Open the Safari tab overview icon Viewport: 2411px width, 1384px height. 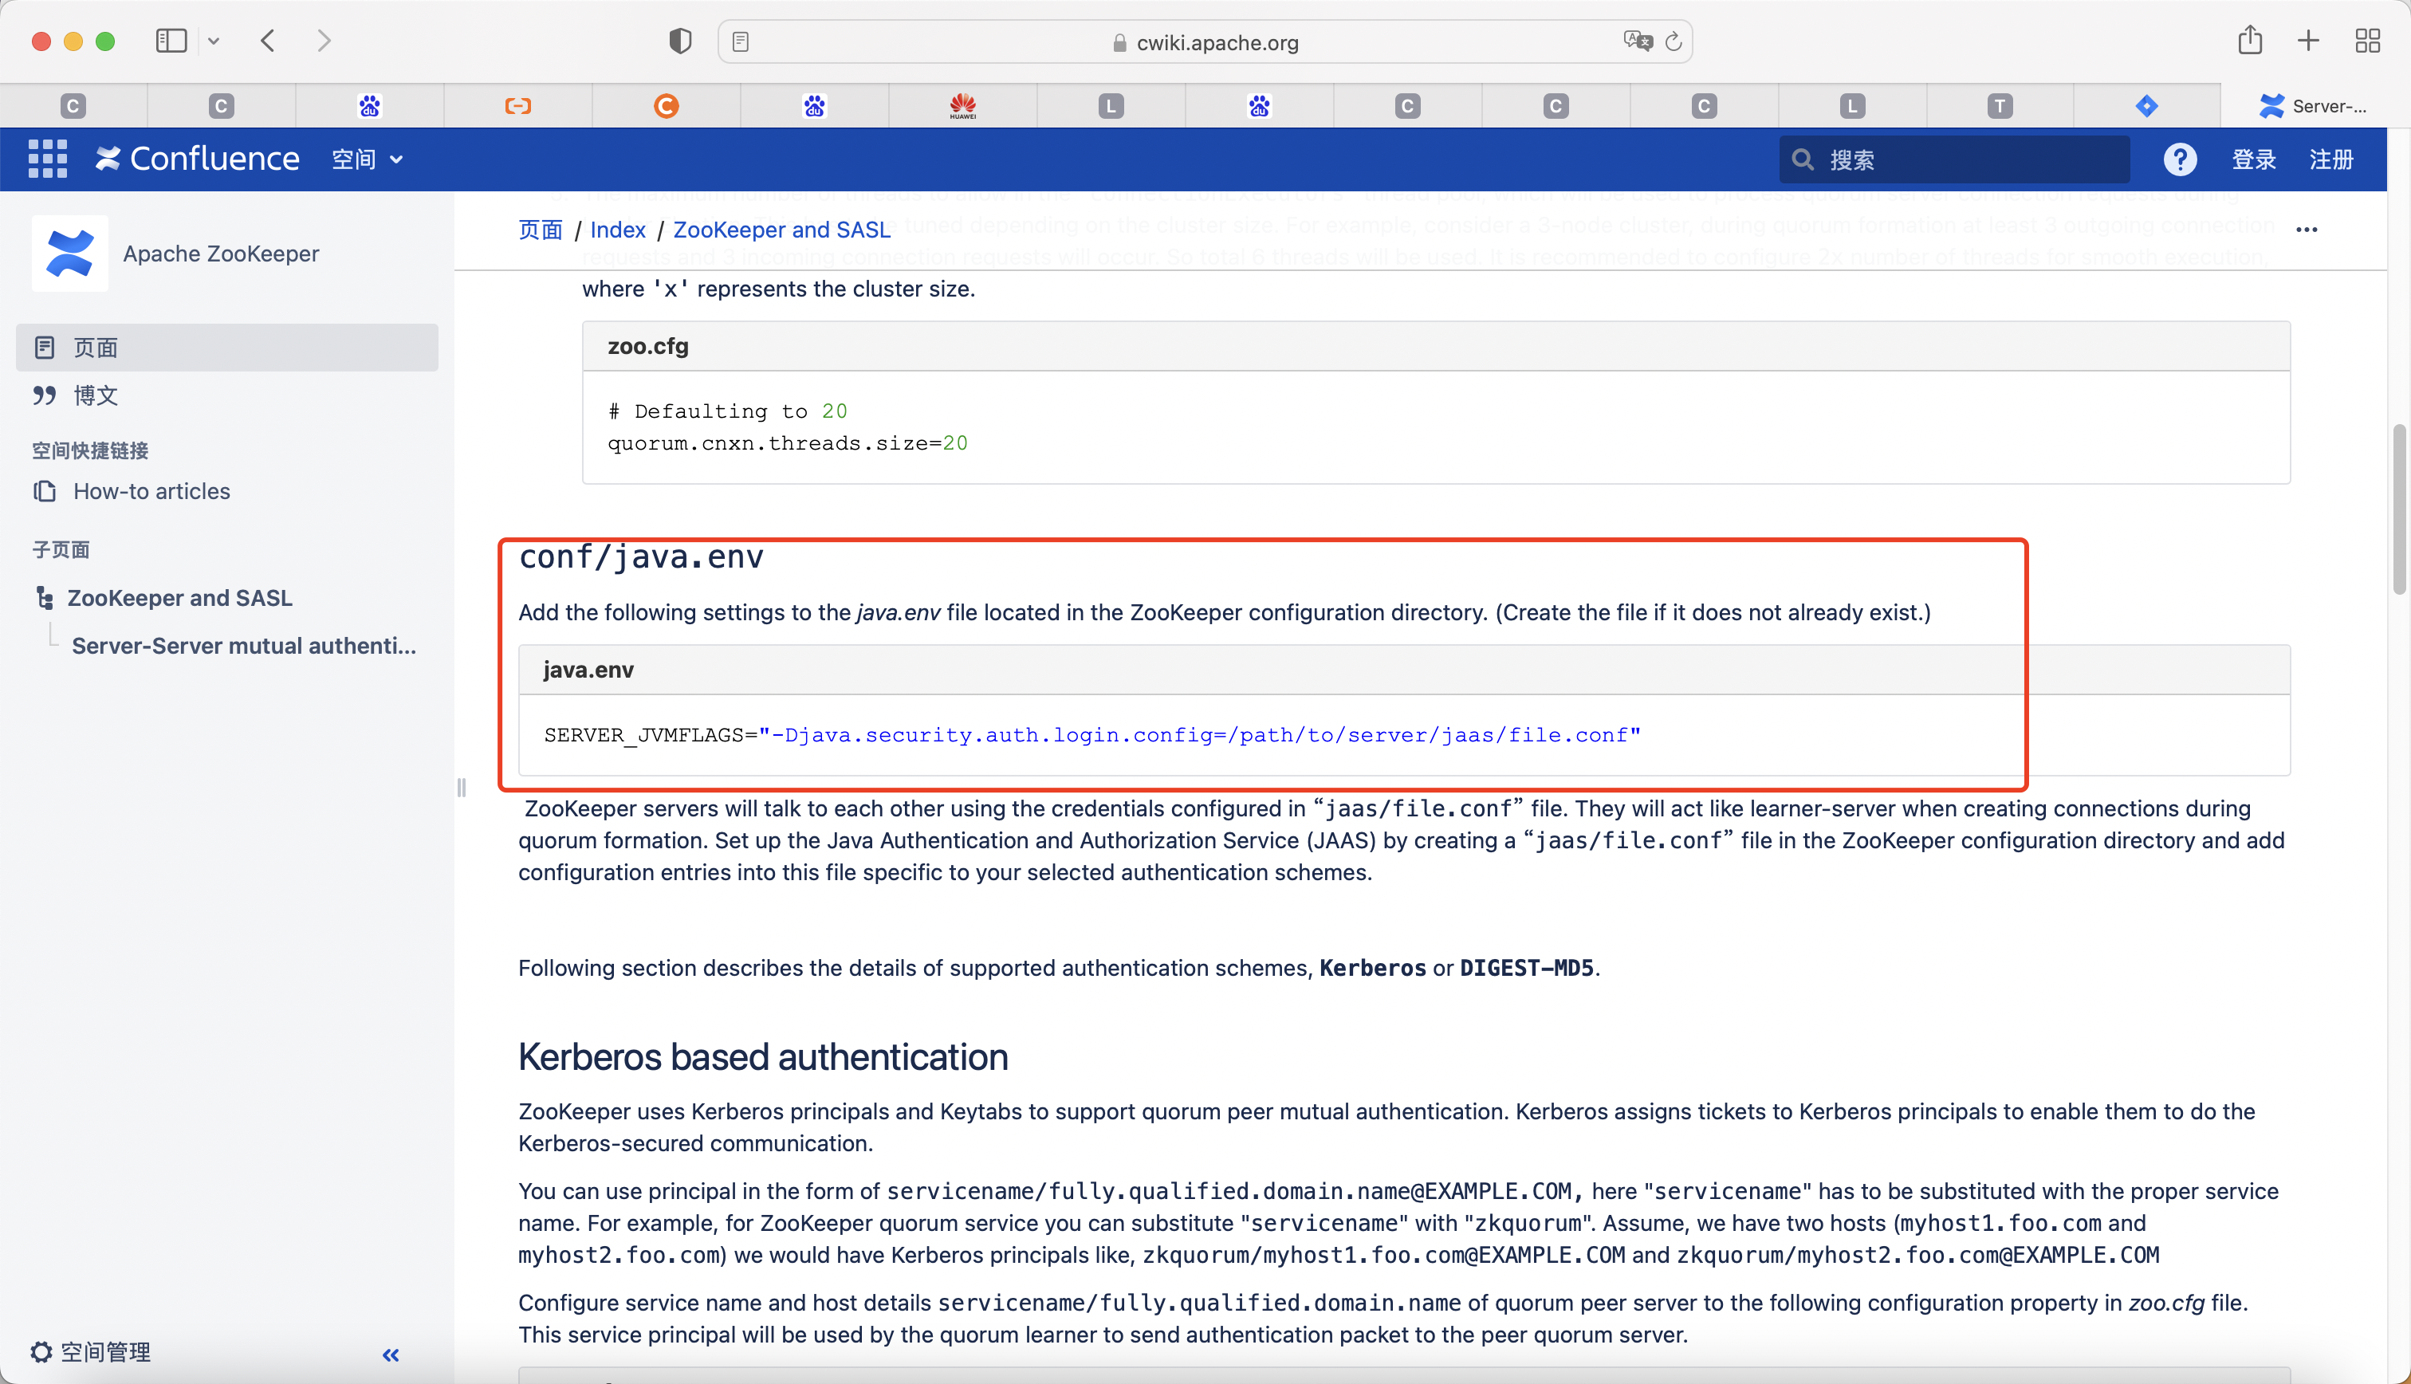(x=2366, y=41)
